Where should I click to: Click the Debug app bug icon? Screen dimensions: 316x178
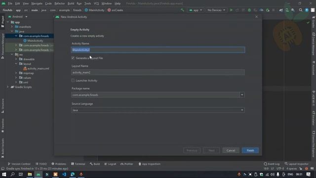[x=249, y=10]
